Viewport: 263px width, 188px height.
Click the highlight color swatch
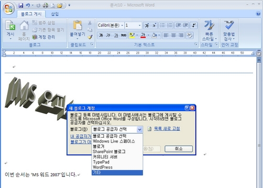click(x=132, y=35)
